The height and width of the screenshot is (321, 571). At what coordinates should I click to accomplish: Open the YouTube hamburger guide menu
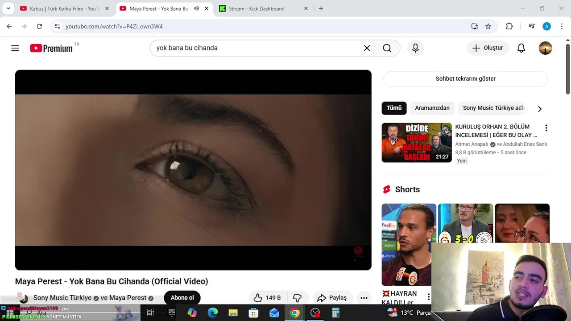[x=15, y=48]
